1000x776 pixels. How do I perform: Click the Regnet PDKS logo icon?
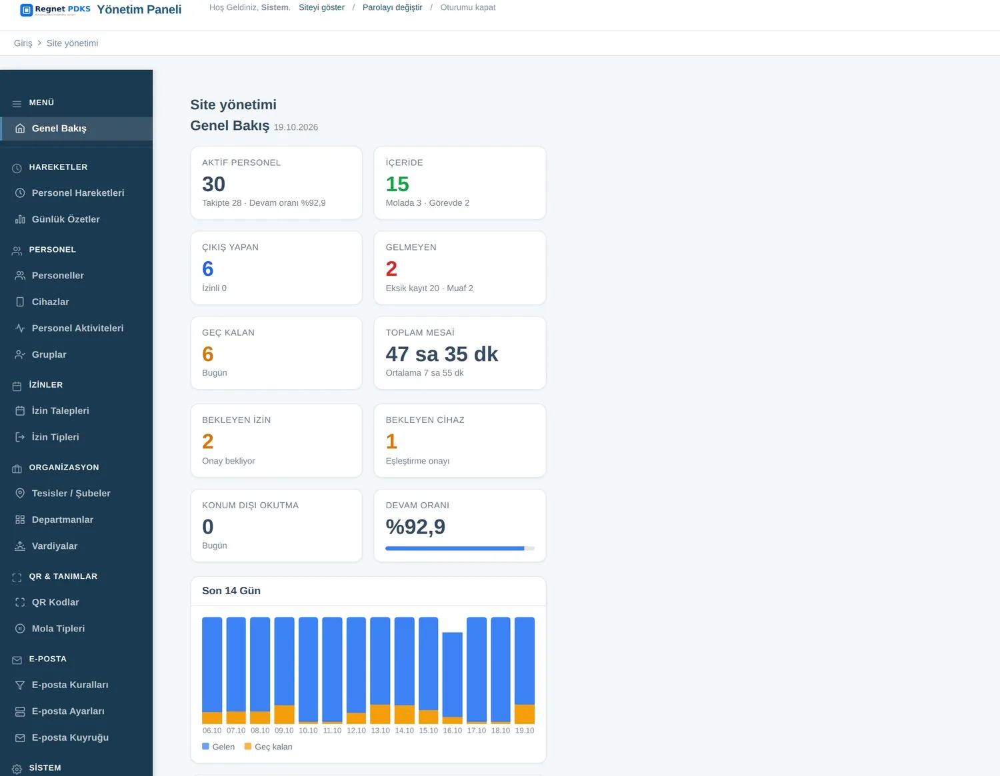point(27,10)
